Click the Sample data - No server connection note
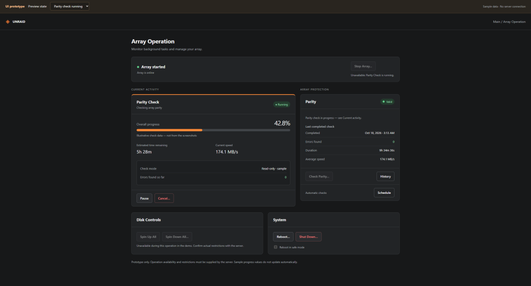 pyautogui.click(x=504, y=6)
